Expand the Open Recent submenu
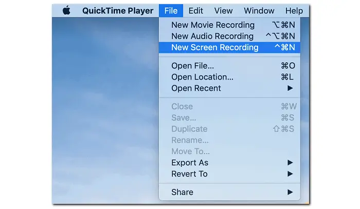The width and height of the screenshot is (360, 209). 229,88
